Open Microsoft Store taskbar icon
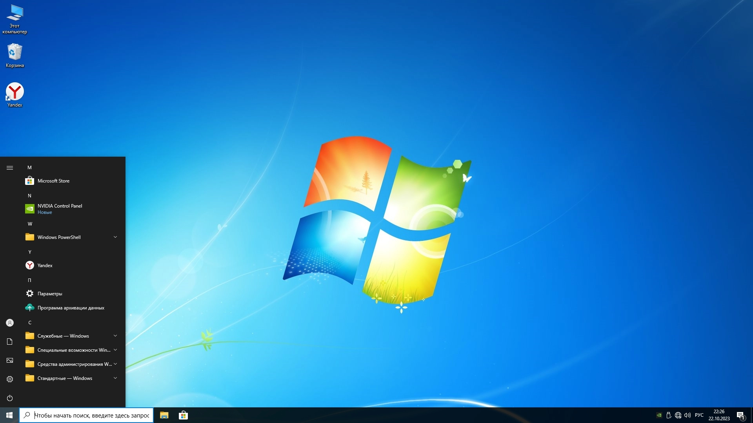 click(183, 415)
